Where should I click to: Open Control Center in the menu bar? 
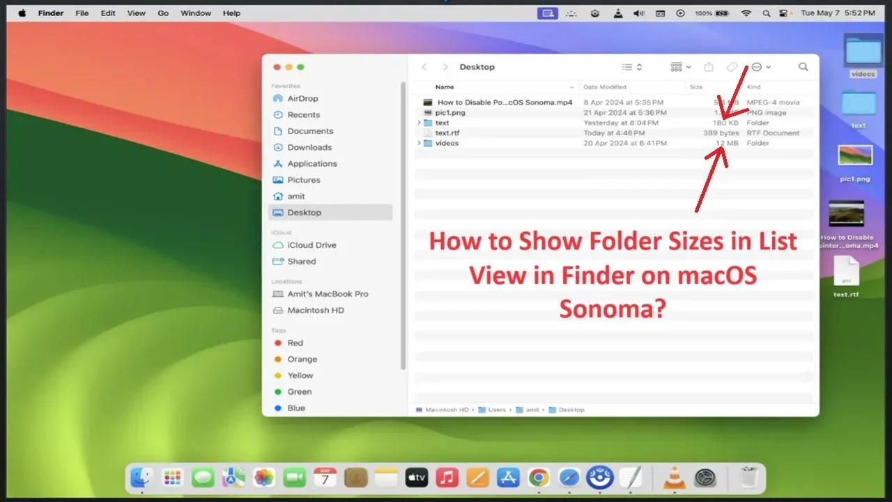[784, 13]
